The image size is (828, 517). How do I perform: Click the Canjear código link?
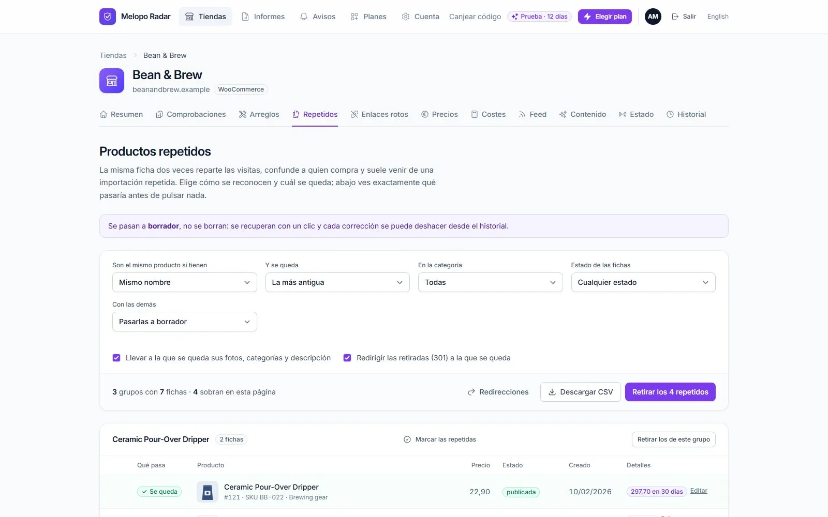tap(475, 17)
